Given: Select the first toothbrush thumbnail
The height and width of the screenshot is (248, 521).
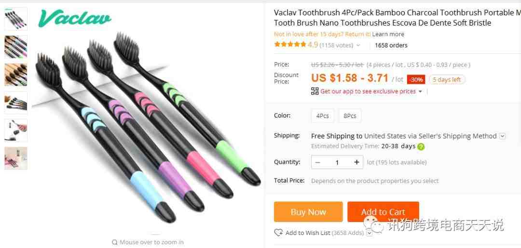Looking at the screenshot, I should (x=16, y=19).
